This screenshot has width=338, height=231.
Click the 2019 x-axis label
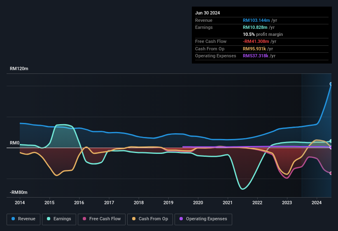168,203
